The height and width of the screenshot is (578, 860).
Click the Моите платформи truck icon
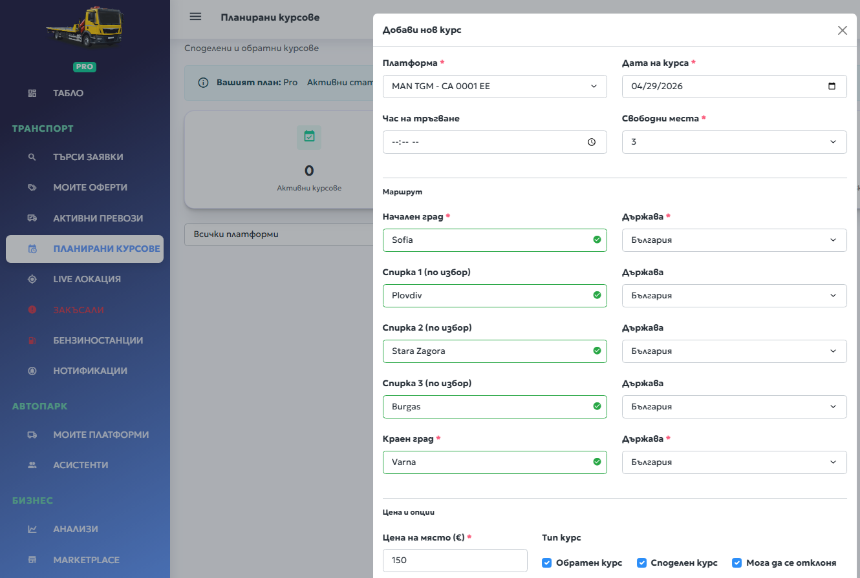click(32, 435)
